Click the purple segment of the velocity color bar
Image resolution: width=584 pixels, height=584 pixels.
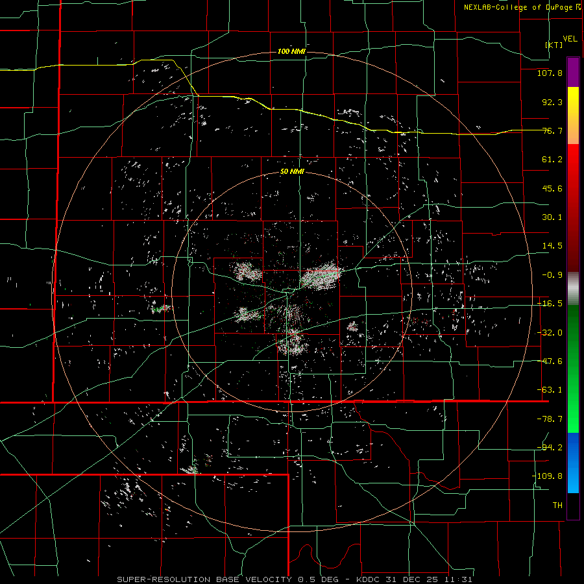[573, 72]
